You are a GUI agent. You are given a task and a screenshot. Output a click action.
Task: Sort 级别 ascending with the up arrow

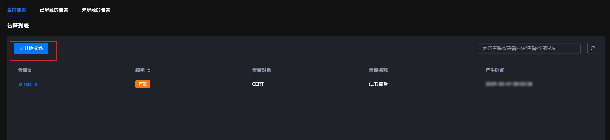pyautogui.click(x=149, y=69)
